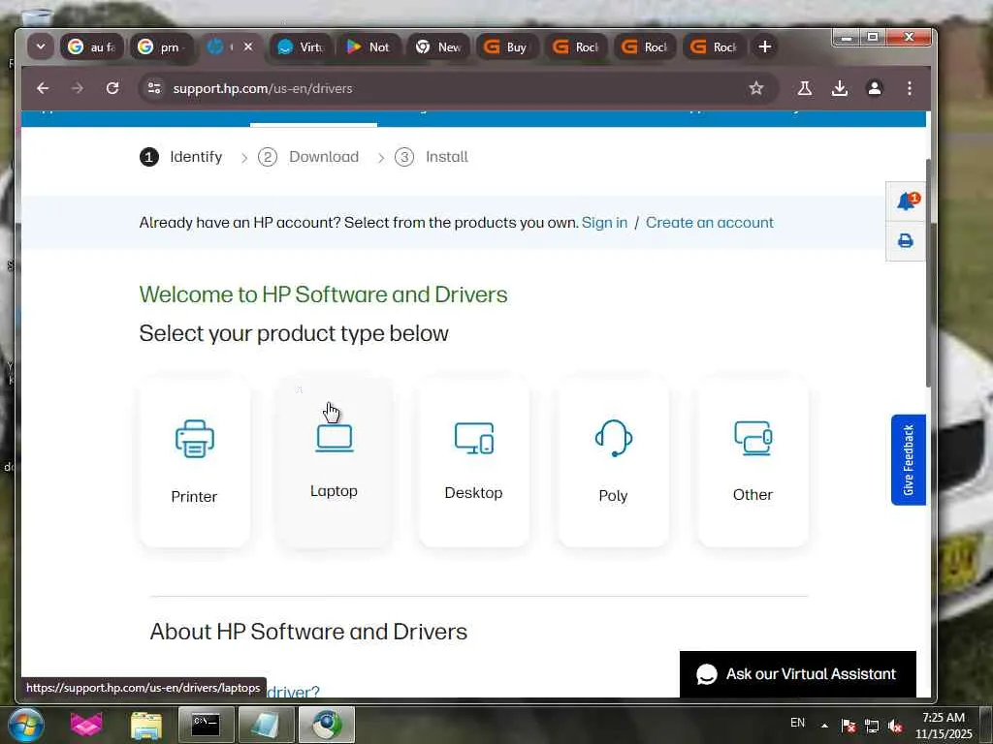Click the Action Center flag icon
Viewport: 993px width, 744px height.
coord(849,727)
